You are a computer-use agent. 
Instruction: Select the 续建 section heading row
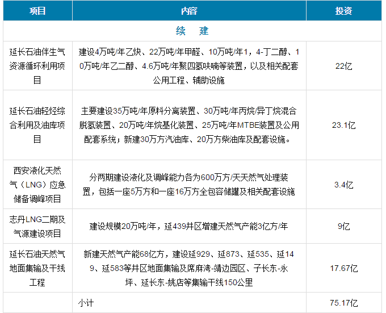pos(192,29)
